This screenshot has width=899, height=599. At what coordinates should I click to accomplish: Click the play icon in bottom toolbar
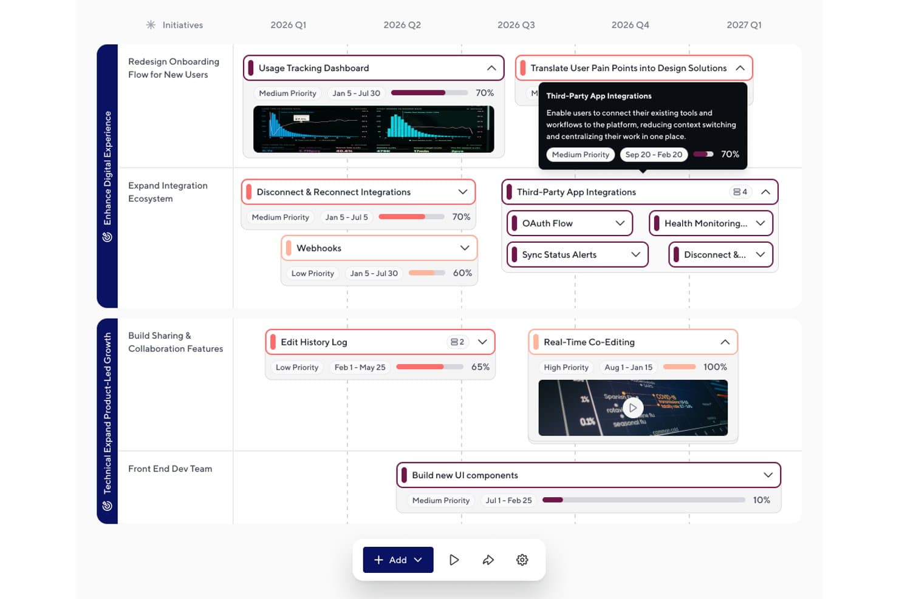pos(454,560)
